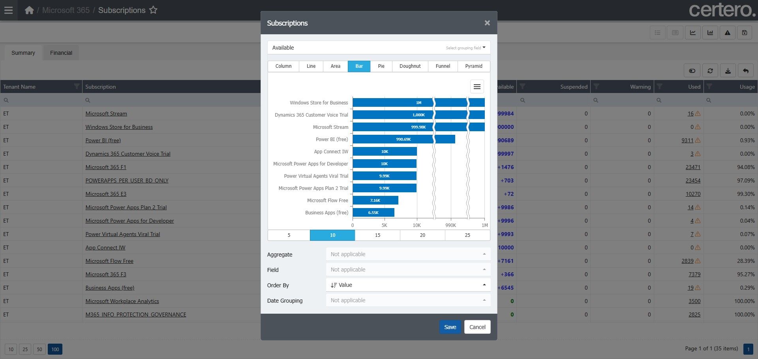This screenshot has height=359, width=758.
Task: Set page size to 10 rows
Action: point(11,349)
